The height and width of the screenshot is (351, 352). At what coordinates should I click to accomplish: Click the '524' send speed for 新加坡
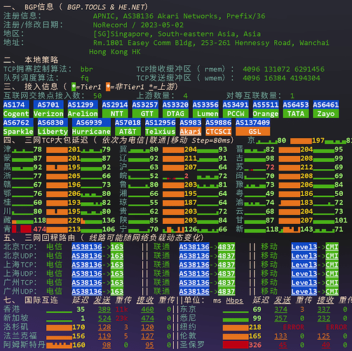pyautogui.click(x=104, y=318)
